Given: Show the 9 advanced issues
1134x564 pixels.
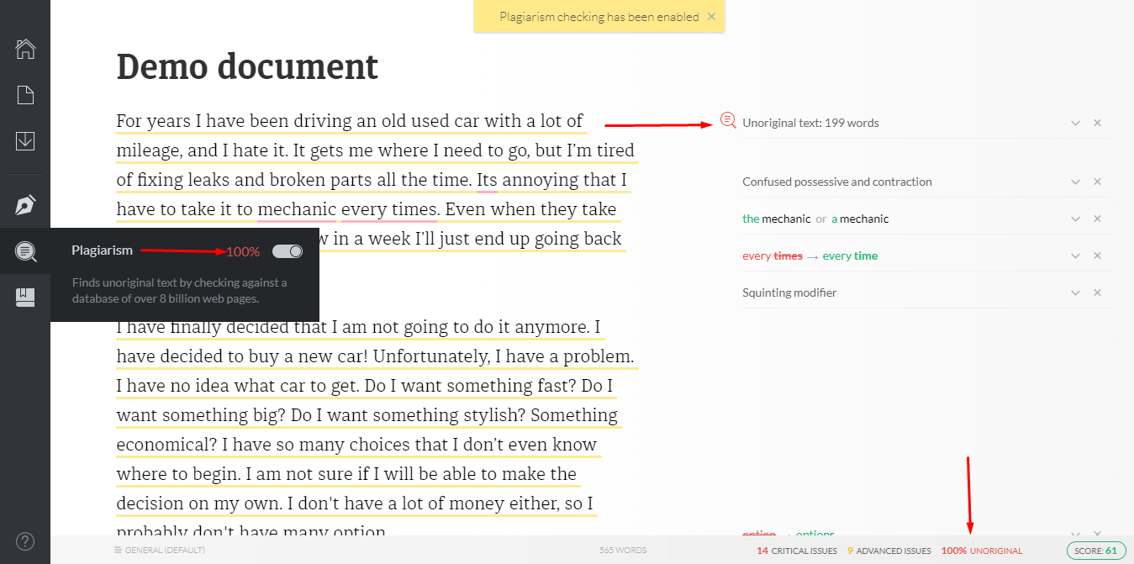Looking at the screenshot, I should (889, 551).
